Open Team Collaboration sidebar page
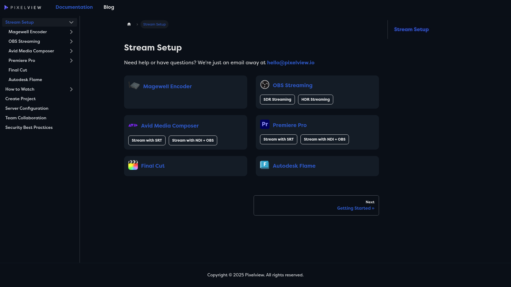Image resolution: width=511 pixels, height=287 pixels. (x=26, y=118)
